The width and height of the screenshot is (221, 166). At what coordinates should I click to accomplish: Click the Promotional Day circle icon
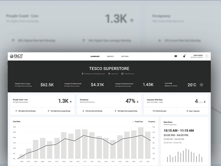[x=122, y=74]
